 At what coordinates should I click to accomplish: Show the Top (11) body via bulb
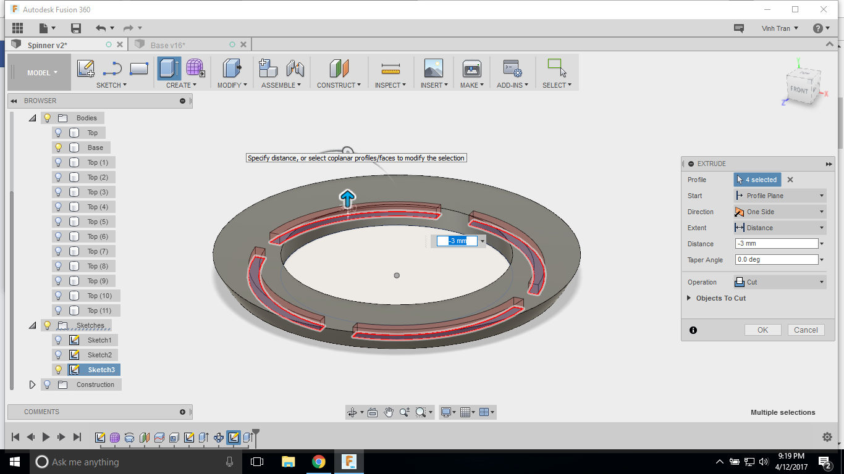[59, 310]
